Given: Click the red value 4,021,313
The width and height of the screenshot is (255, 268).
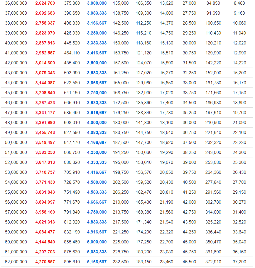Looking at the screenshot, I should coord(45,222).
